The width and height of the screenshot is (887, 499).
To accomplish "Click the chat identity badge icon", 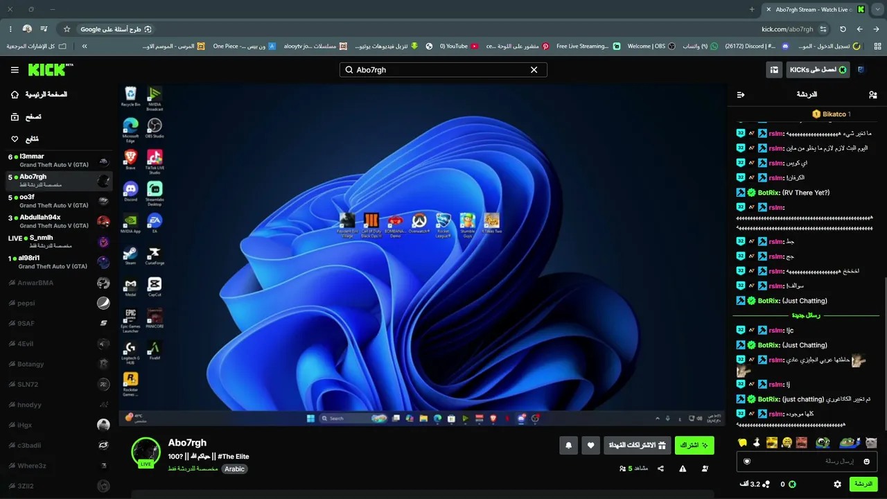I will tap(746, 462).
